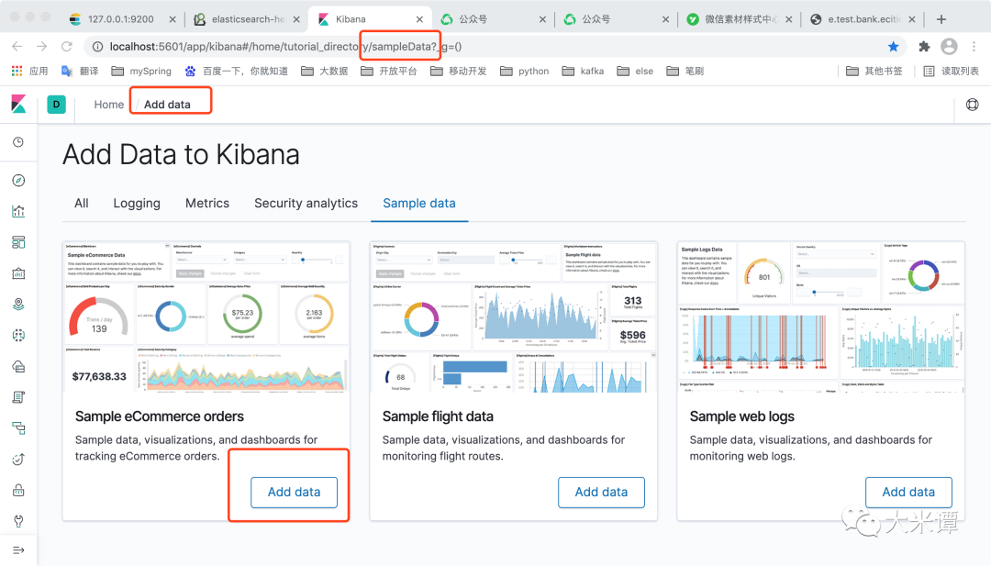Open Infrastructure icon in sidebar
Image resolution: width=991 pixels, height=566 pixels.
(18, 366)
